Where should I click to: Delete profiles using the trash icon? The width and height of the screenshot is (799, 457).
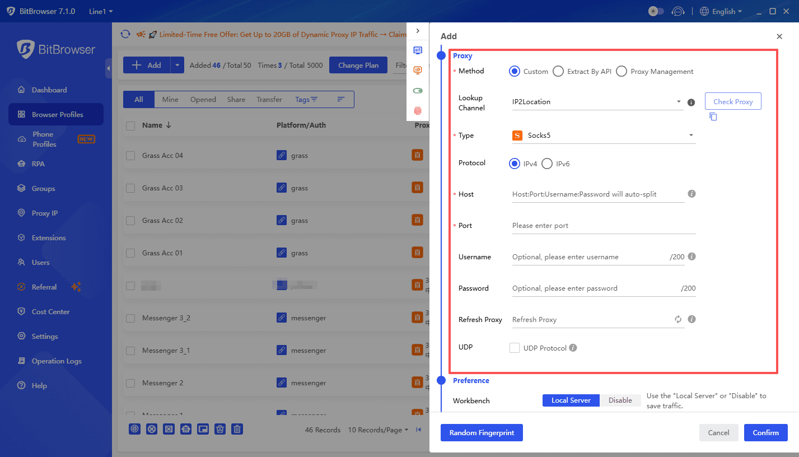tap(237, 429)
